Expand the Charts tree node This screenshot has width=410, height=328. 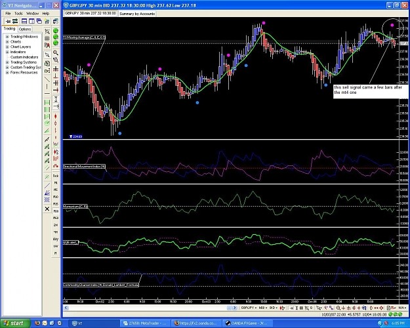[x=7, y=42]
